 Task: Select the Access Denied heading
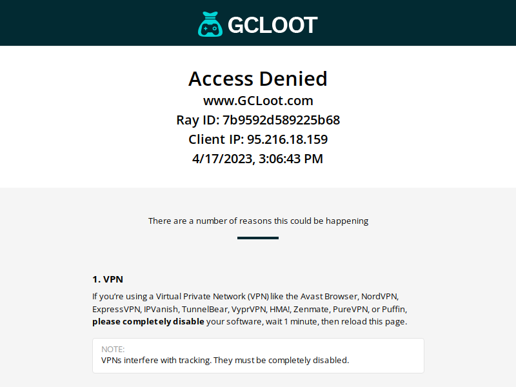pyautogui.click(x=257, y=79)
